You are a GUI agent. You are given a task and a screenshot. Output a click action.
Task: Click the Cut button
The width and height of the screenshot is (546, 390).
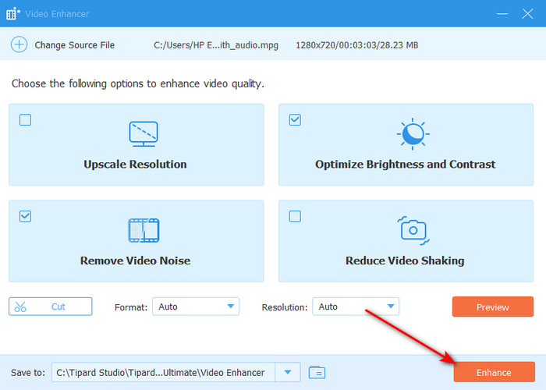coord(51,307)
